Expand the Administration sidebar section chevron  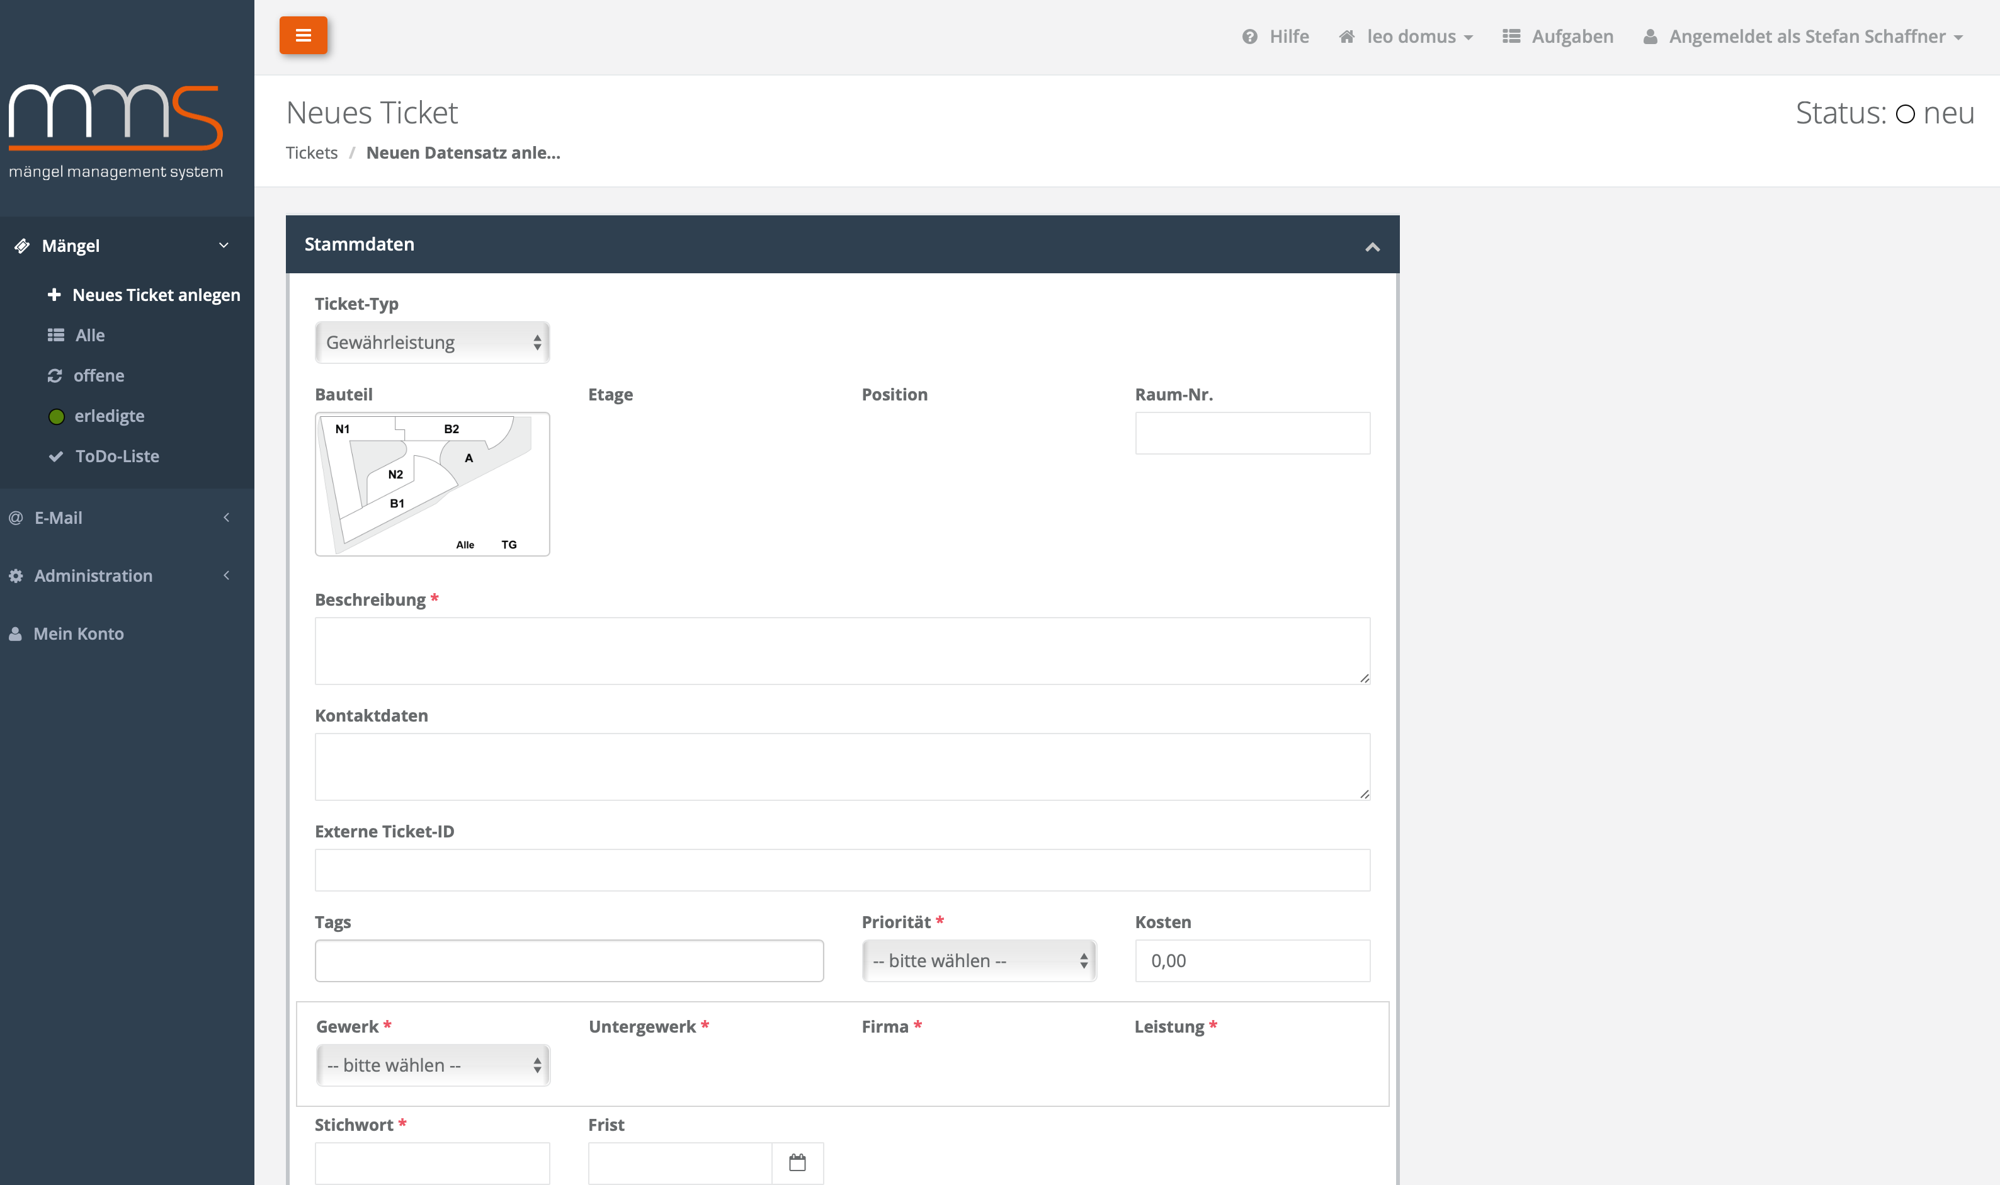pos(226,575)
